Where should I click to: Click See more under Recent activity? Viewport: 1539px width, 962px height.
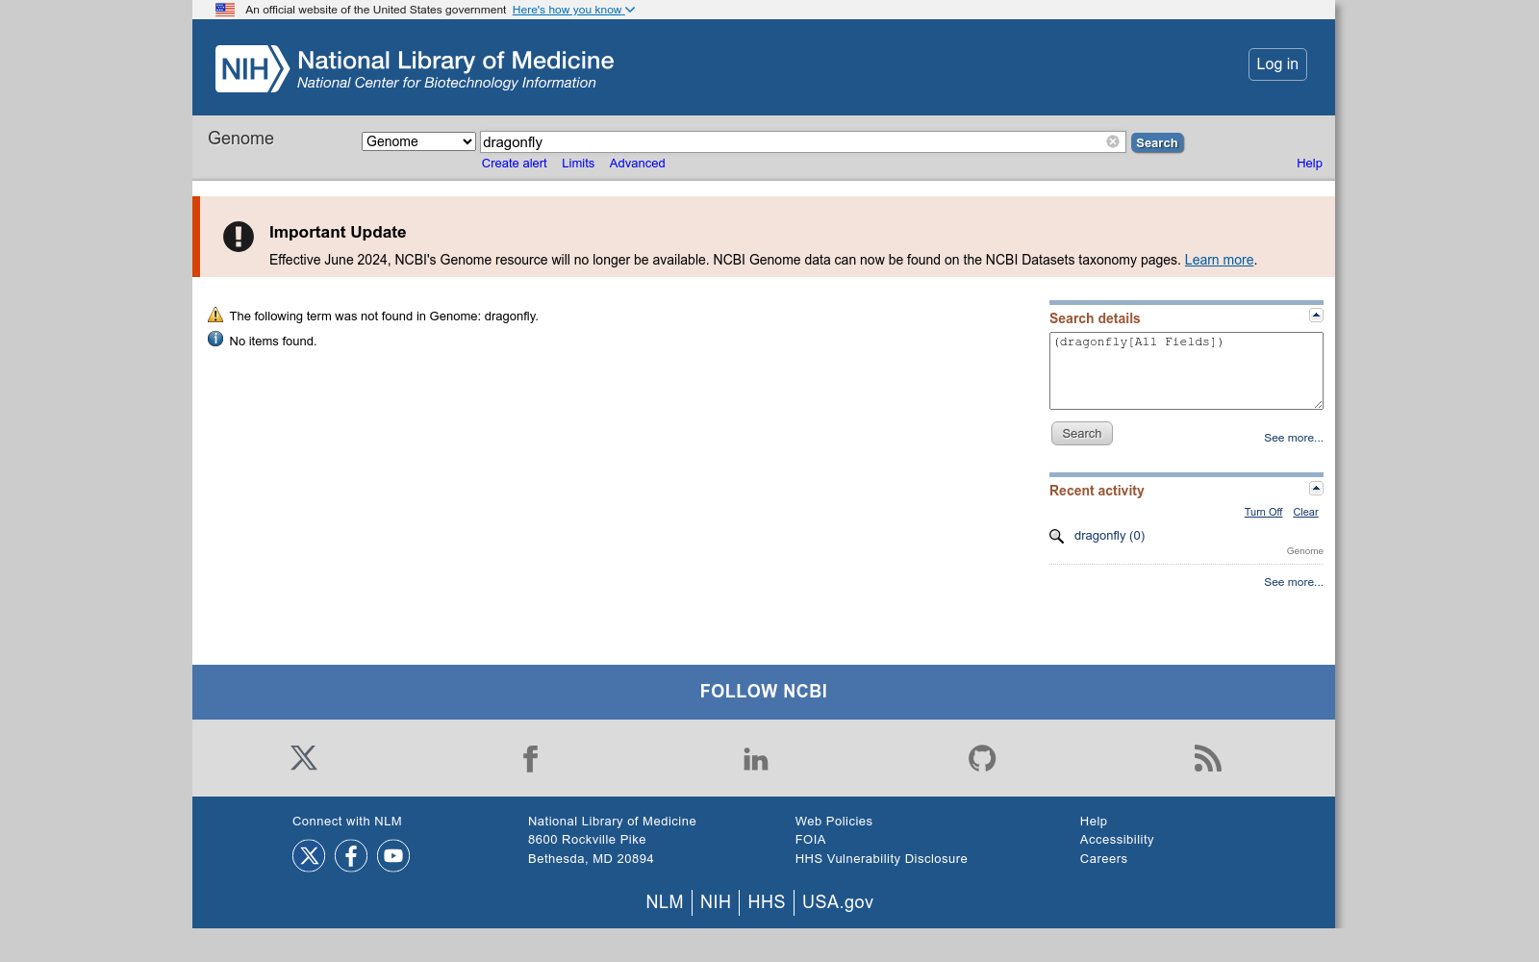(1294, 582)
